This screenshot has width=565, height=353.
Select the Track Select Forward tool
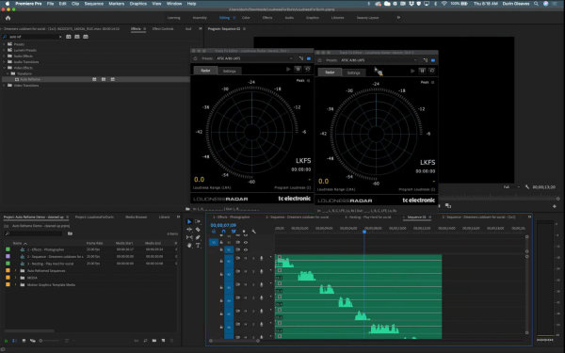click(198, 221)
